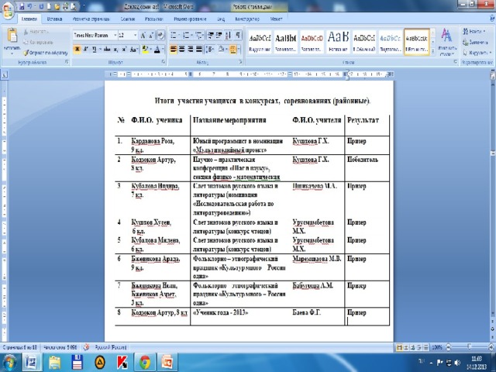Open the Change Case Aa dropdown
This screenshot has width=496, height=372.
[x=134, y=49]
